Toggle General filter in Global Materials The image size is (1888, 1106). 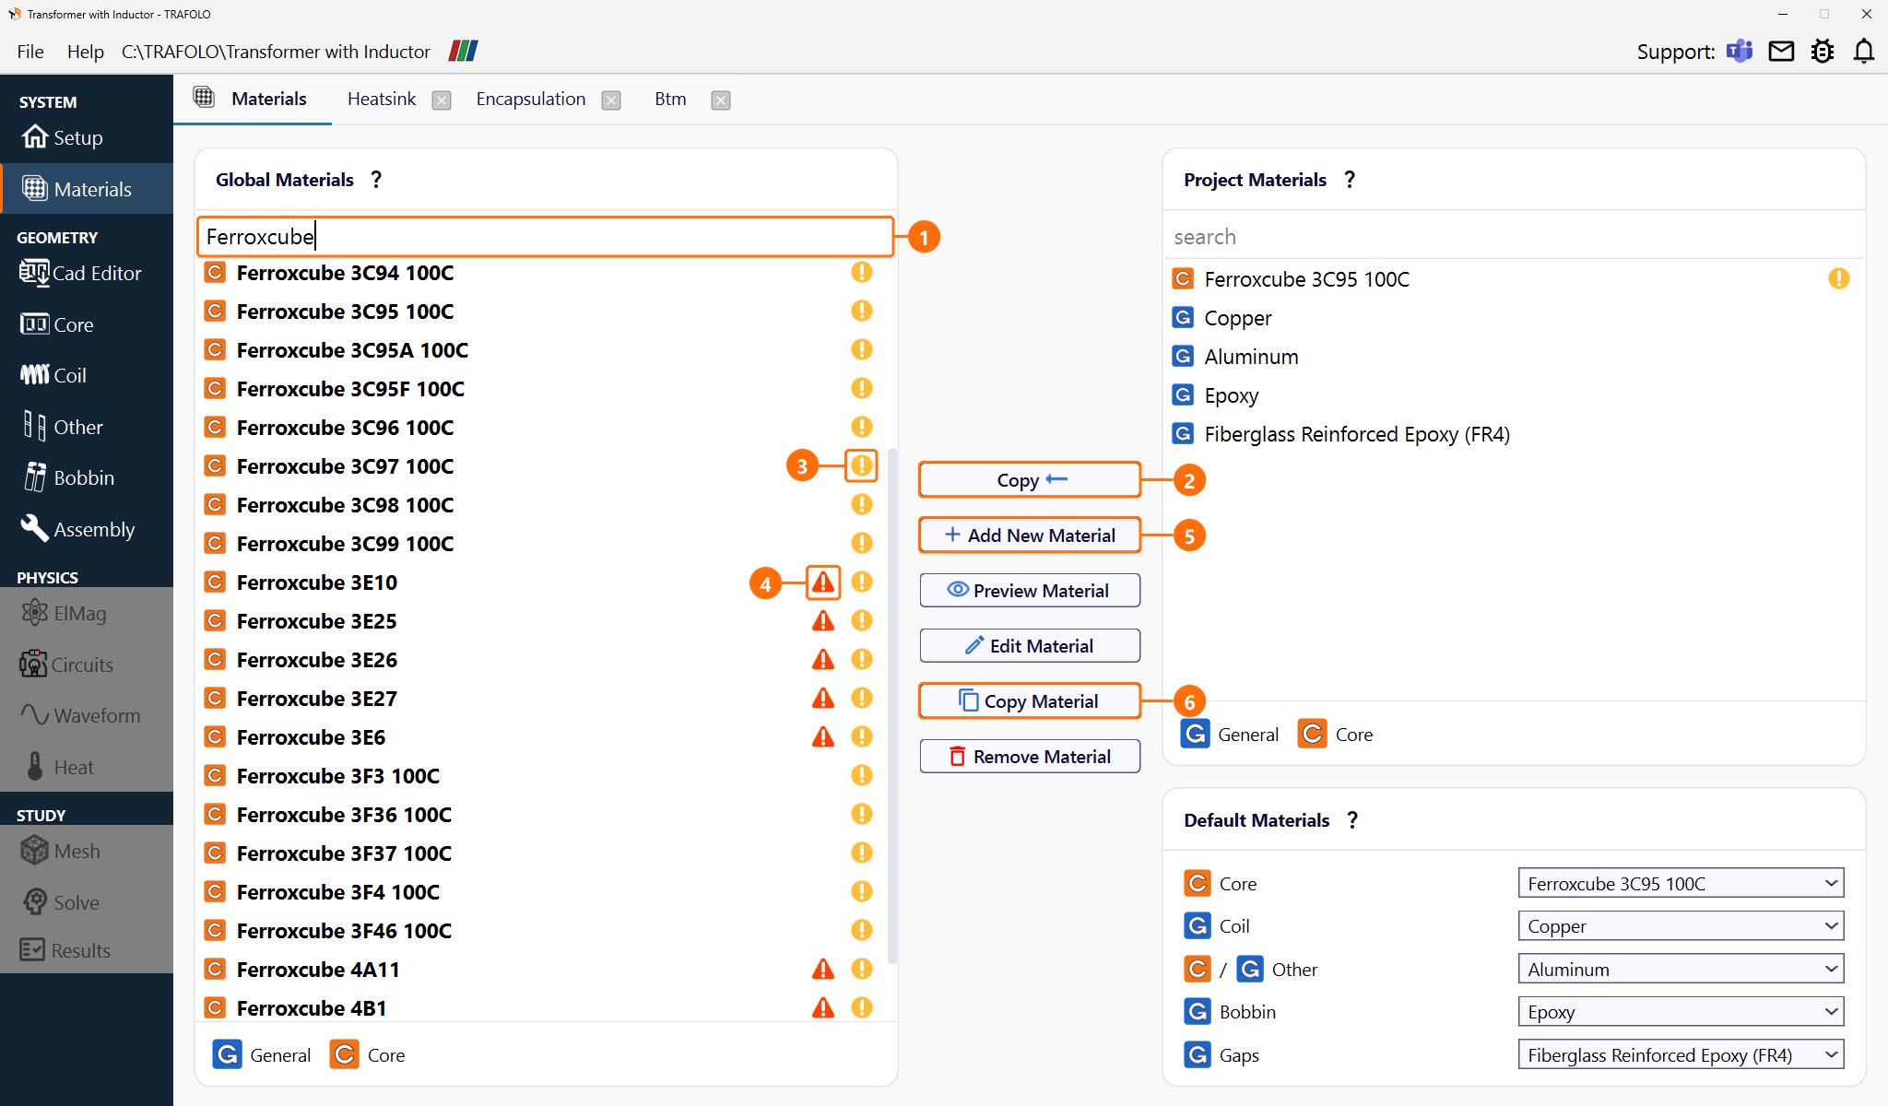tap(262, 1054)
